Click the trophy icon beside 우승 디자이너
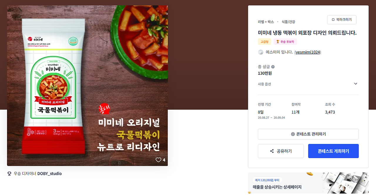This screenshot has width=376, height=195. point(9,174)
